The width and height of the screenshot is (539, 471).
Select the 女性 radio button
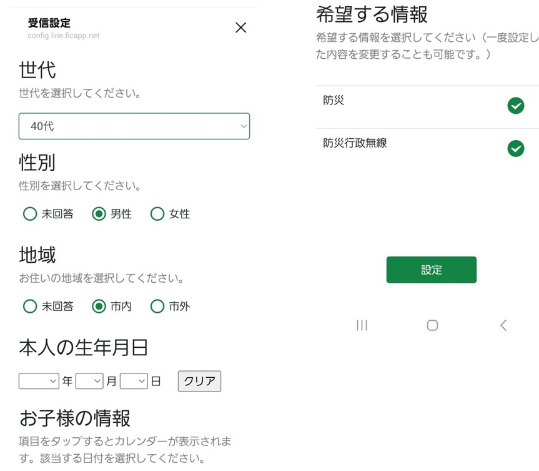pos(157,214)
